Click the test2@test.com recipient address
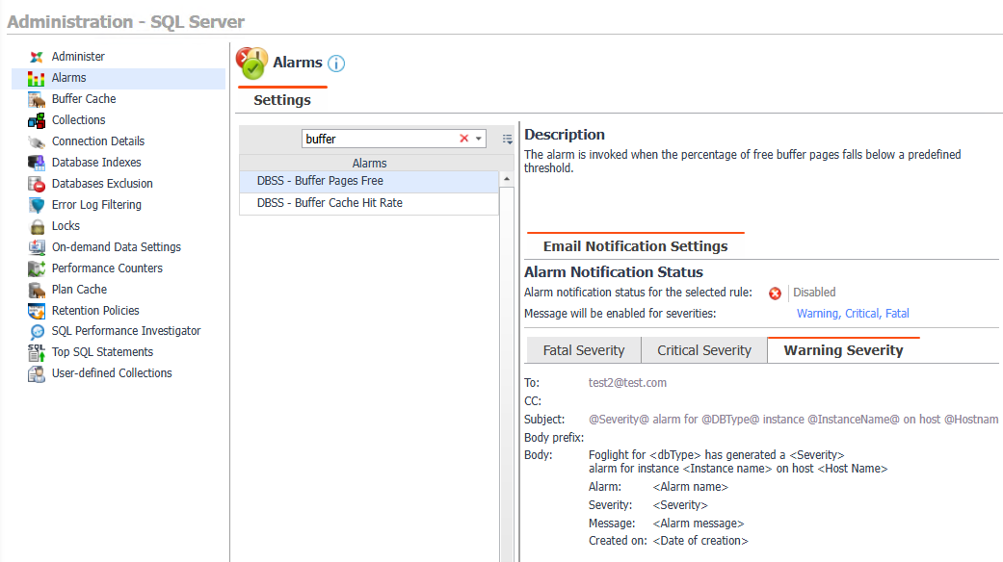The width and height of the screenshot is (1003, 562). (x=627, y=383)
